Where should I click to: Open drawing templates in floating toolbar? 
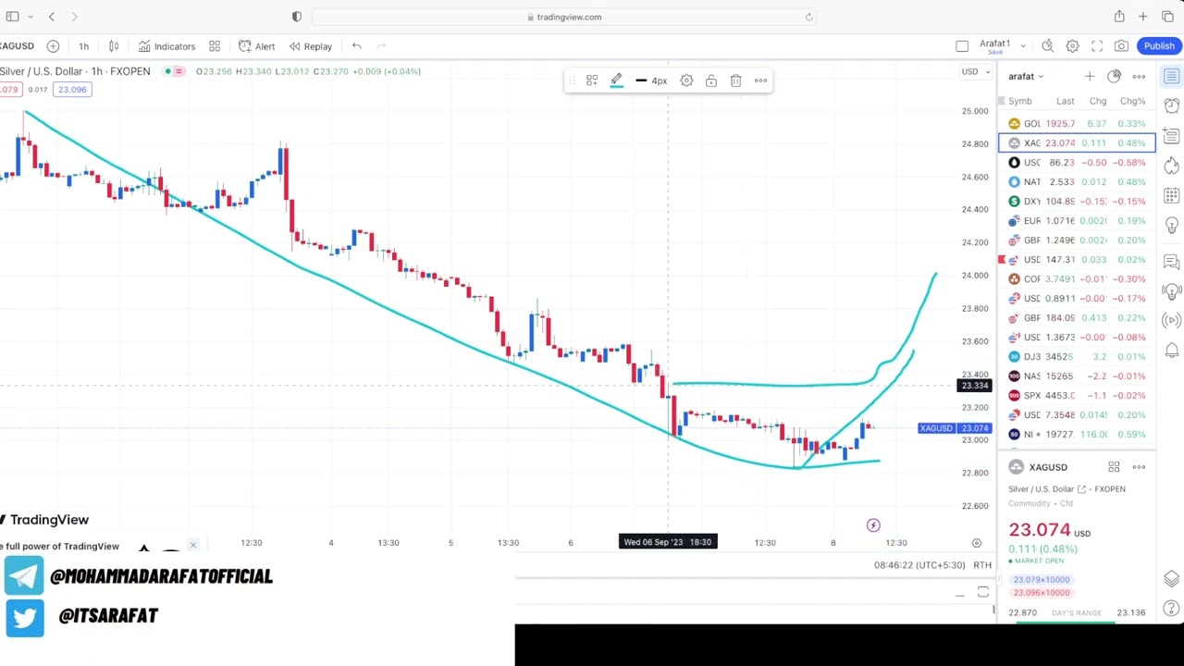point(592,80)
